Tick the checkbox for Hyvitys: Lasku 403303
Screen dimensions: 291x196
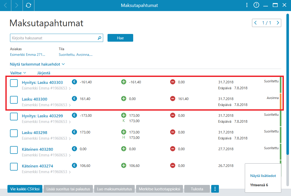click(x=14, y=83)
